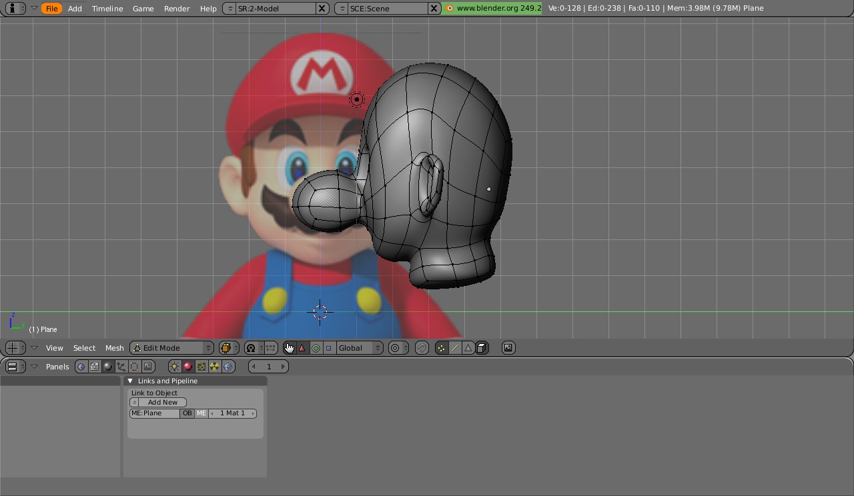Open the Edit Mode dropdown
Image resolution: width=854 pixels, height=496 pixels.
click(x=171, y=347)
